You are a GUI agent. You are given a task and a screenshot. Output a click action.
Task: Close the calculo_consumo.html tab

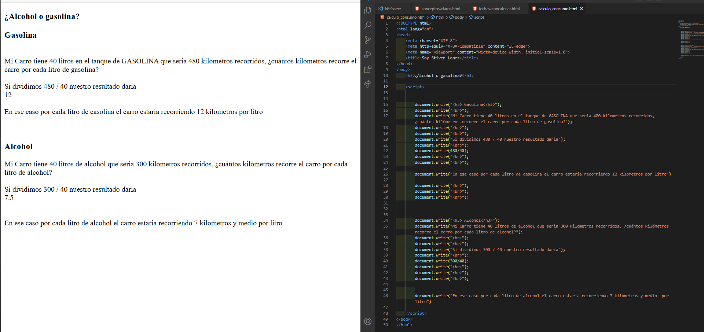pos(582,9)
